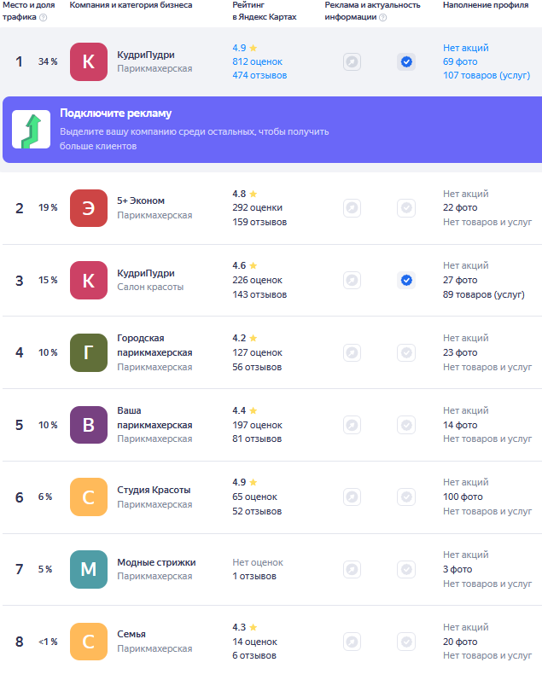Click the help icon beside the traffic share header
Viewport: 542px width, 674px height.
tap(44, 17)
